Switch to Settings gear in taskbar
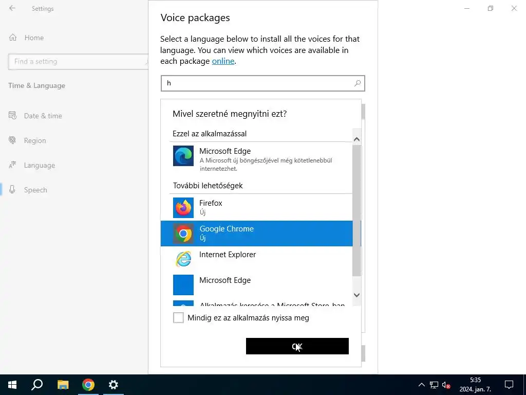Viewport: 526px width, 395px height. coord(114,385)
